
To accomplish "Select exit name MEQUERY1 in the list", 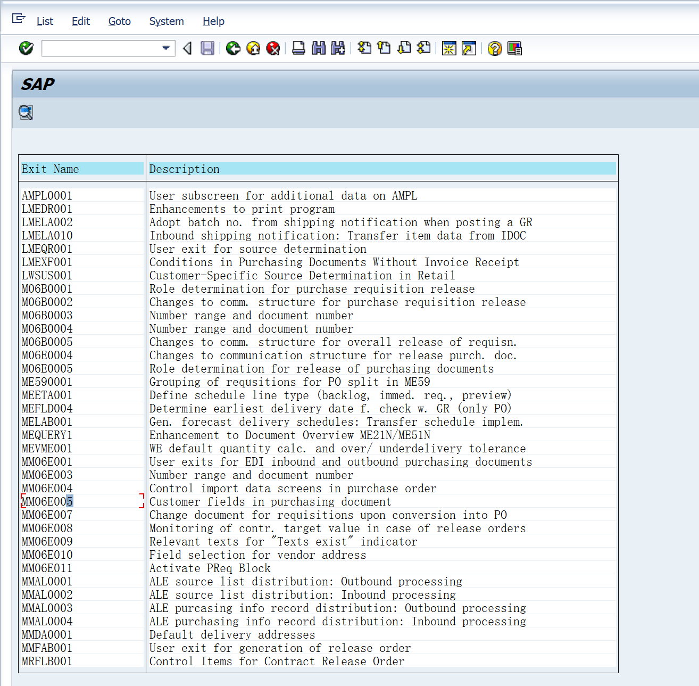I will tap(47, 435).
